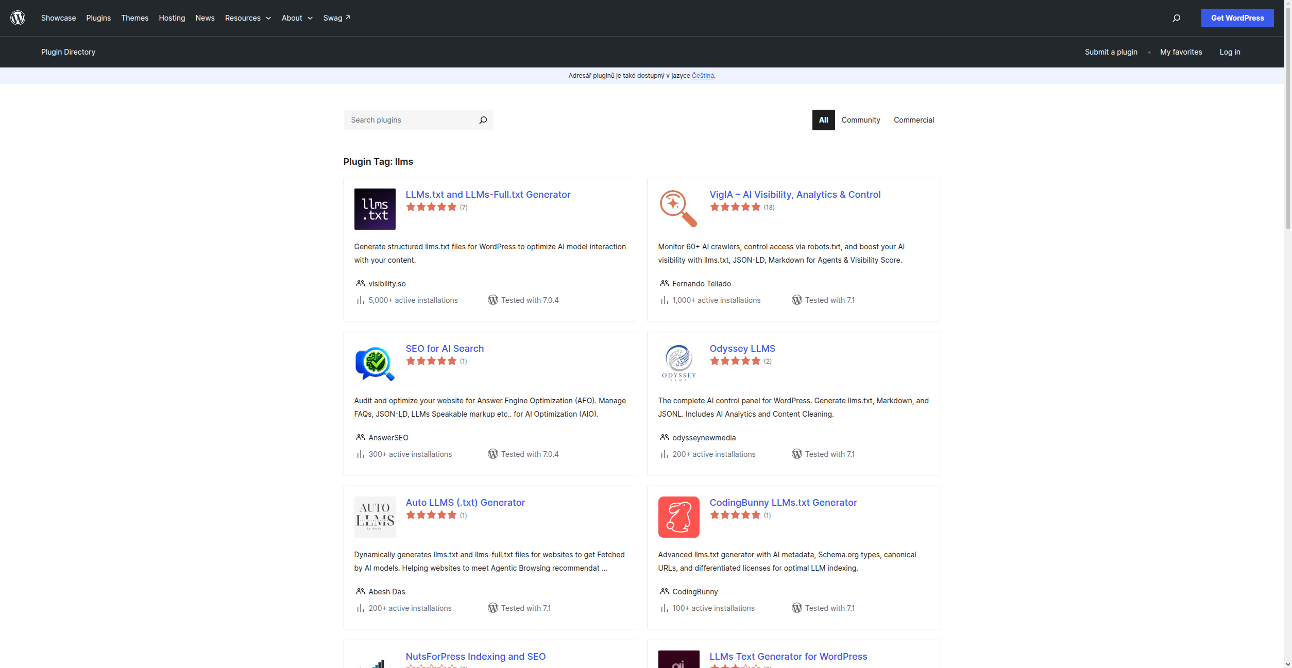
Task: Open the SEO for AI Search title link
Action: coord(445,349)
